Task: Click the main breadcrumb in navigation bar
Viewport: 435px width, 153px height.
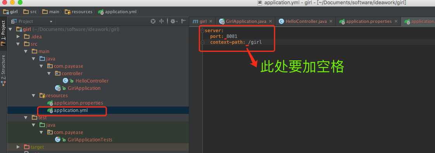Action: point(51,12)
